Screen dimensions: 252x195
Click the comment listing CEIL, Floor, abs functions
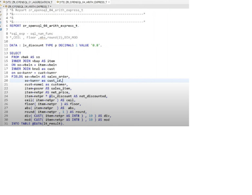44,37
